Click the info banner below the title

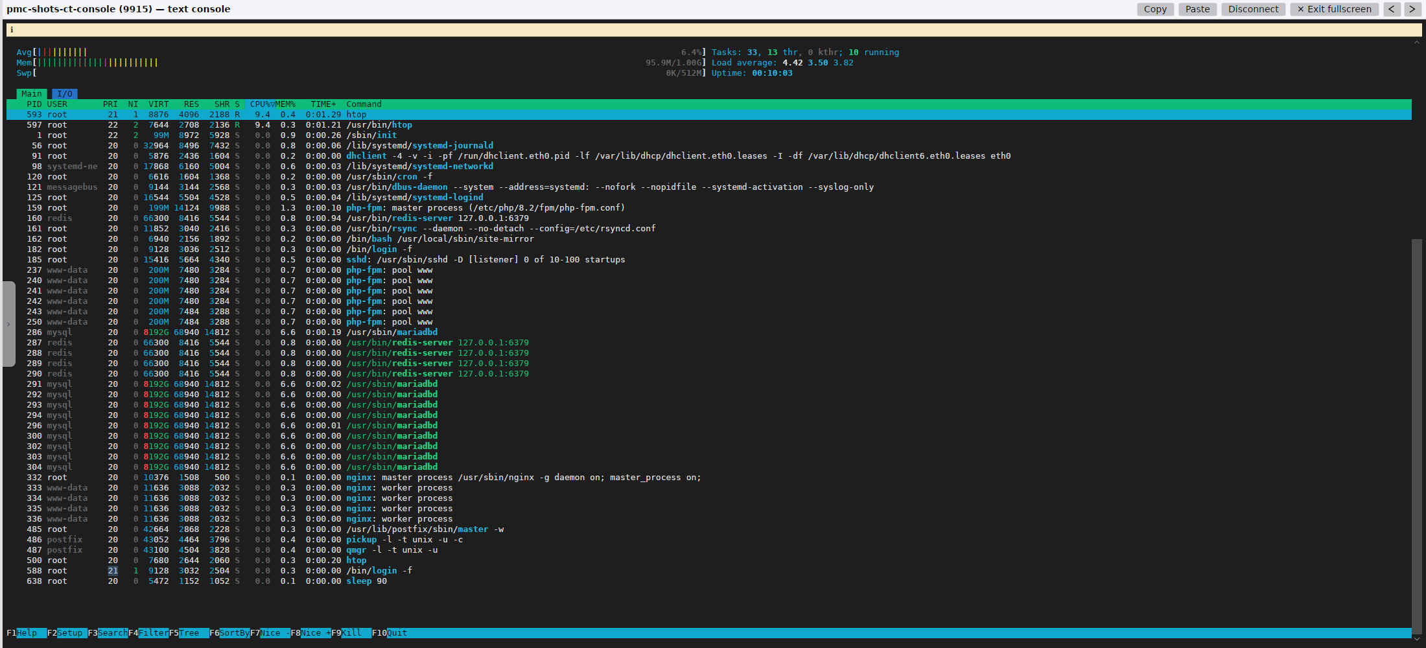tap(714, 30)
